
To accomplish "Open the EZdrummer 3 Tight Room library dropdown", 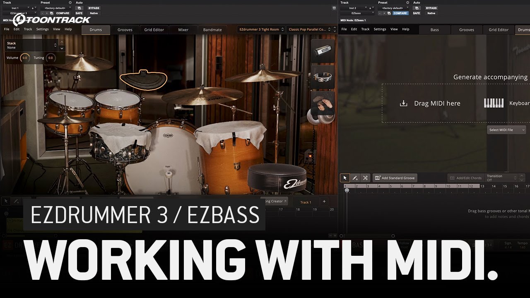I will pos(261,29).
